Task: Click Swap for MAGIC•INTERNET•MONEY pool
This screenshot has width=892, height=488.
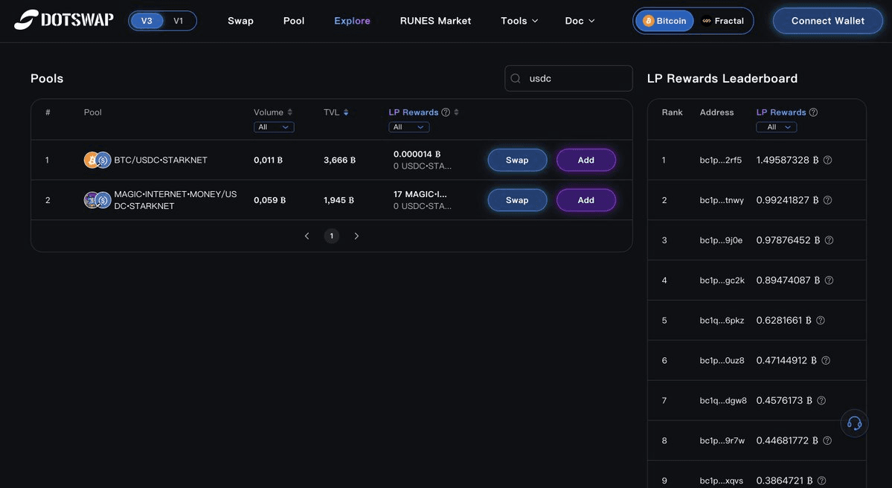Action: pyautogui.click(x=517, y=199)
